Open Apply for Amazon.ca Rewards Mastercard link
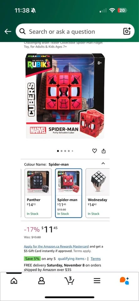139x301 pixels. pos(56,246)
